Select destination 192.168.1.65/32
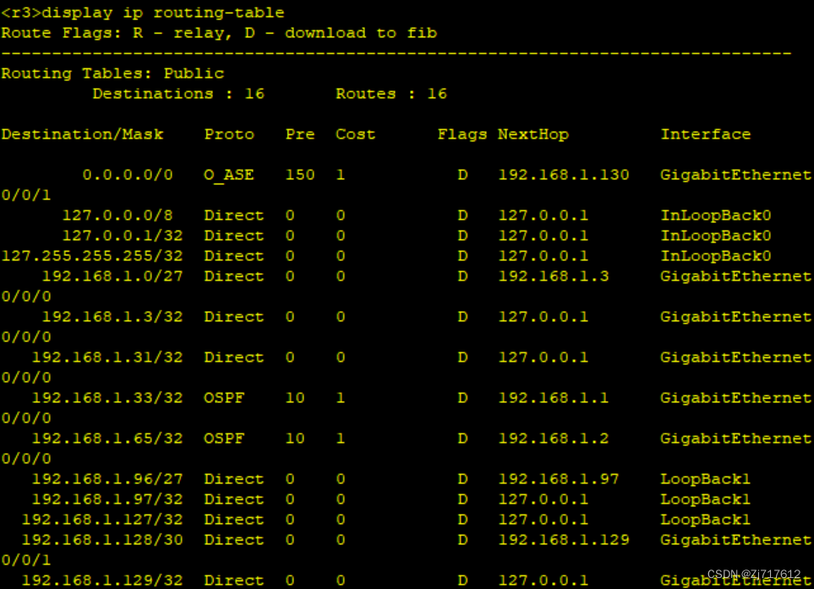The image size is (814, 589). 107,439
